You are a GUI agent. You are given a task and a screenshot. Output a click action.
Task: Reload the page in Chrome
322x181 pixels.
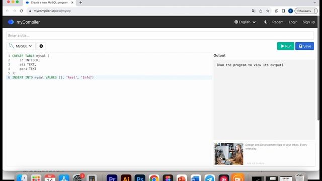(x=21, y=11)
